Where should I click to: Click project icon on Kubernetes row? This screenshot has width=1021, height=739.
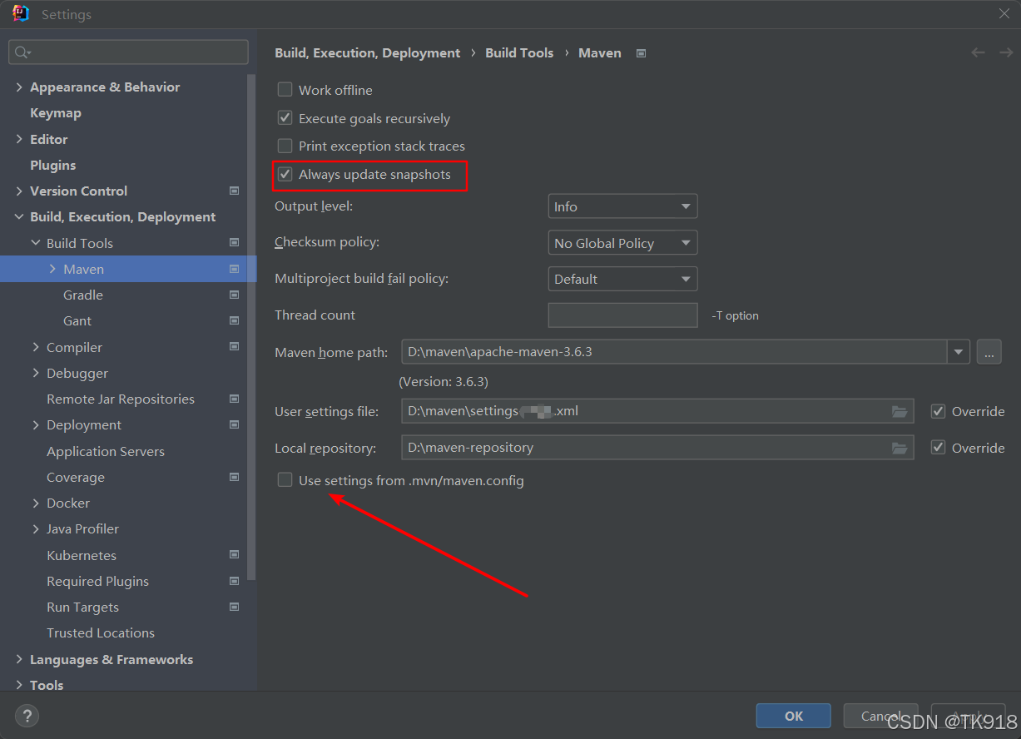point(234,555)
